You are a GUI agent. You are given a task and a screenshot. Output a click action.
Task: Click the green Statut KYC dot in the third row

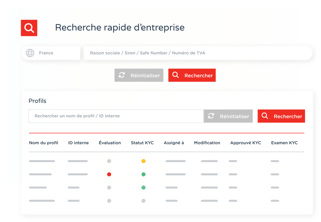pyautogui.click(x=143, y=187)
